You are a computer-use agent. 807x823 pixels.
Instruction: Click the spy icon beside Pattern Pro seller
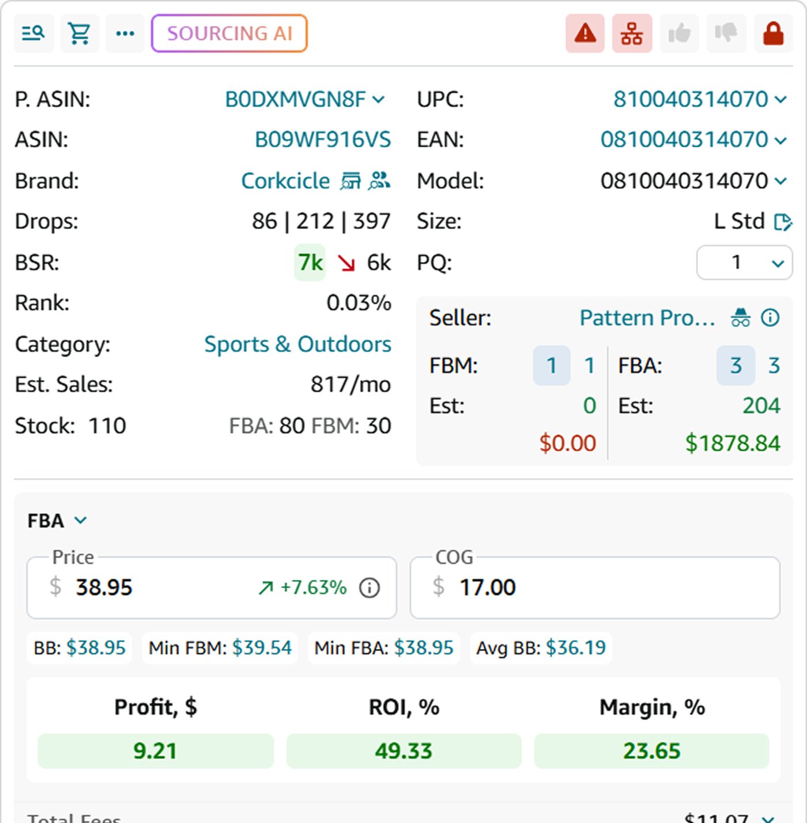point(741,317)
